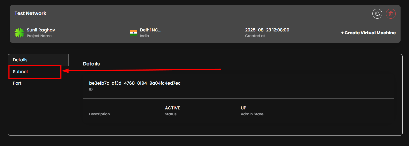Screen dimensions: 409x146
Task: Select the network ID string be3efb7c...
Action: [135, 83]
